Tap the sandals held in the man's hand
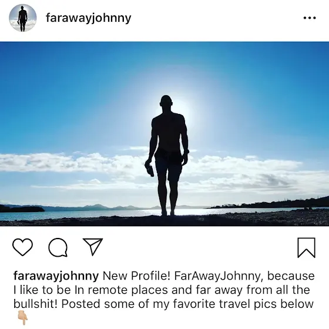The width and height of the screenshot is (329, 329). point(149,170)
